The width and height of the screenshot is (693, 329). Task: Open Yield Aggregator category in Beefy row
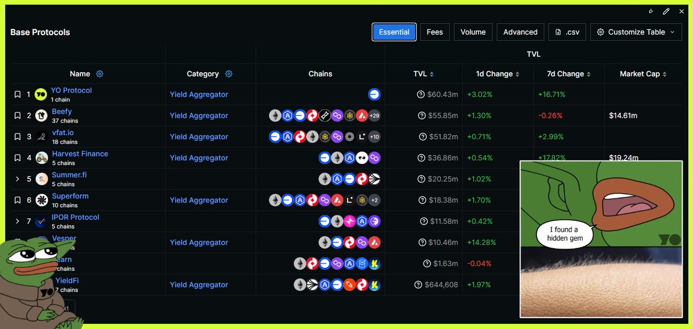[x=199, y=115]
